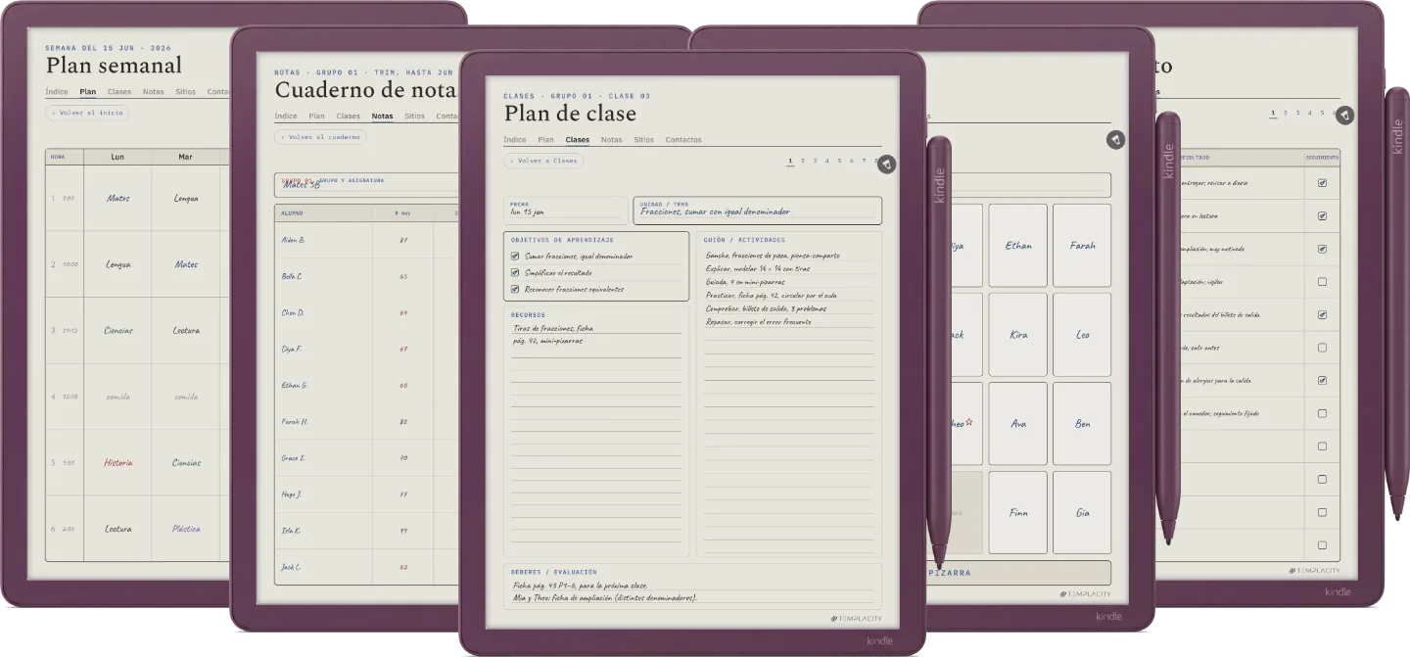Click 'Plástica' cell in Plan semanal

(x=186, y=529)
